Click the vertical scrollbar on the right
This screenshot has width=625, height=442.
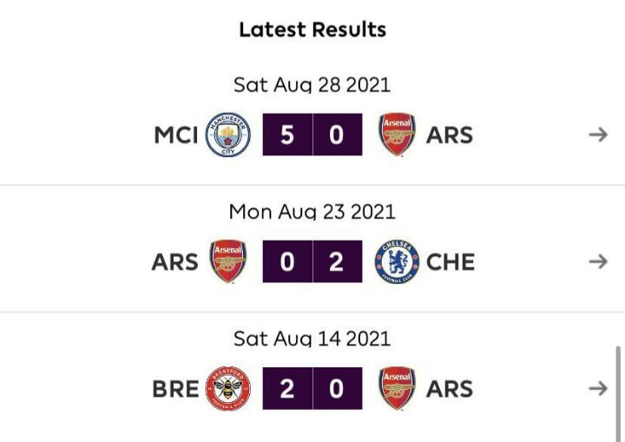(619, 391)
